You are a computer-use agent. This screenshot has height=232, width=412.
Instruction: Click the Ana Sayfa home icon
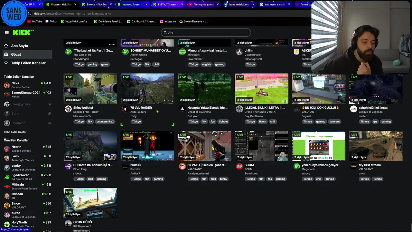point(6,46)
